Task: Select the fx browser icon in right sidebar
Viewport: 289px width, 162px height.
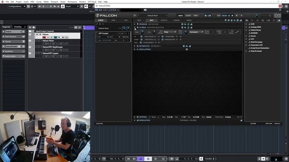Action: pos(263,20)
